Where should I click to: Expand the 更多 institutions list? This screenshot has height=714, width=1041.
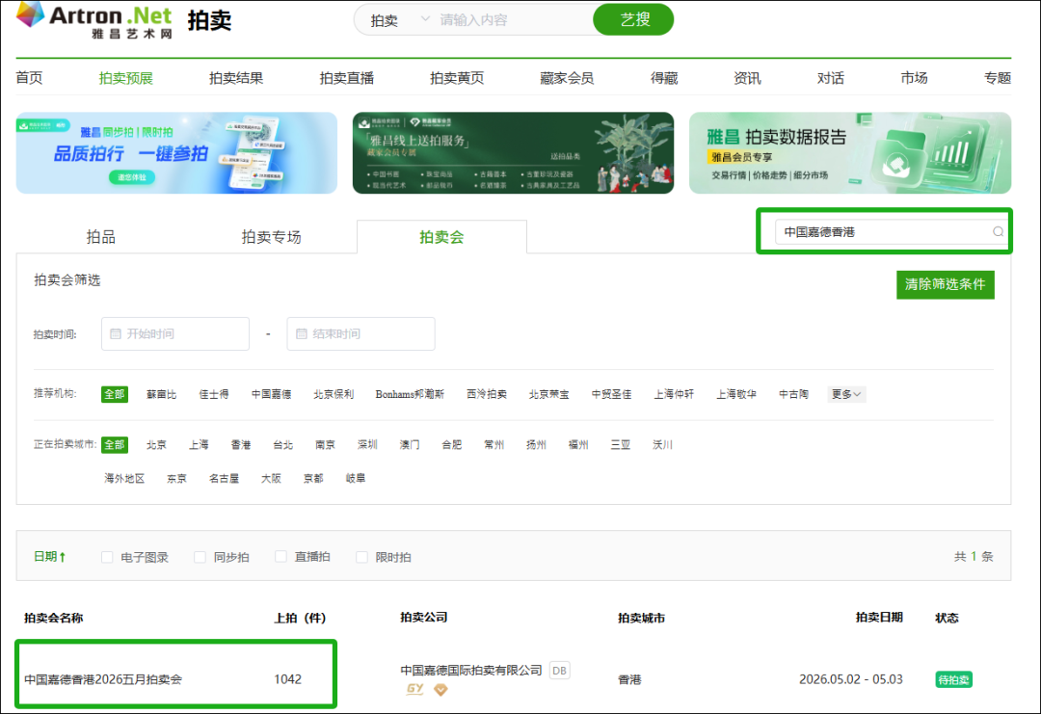846,394
